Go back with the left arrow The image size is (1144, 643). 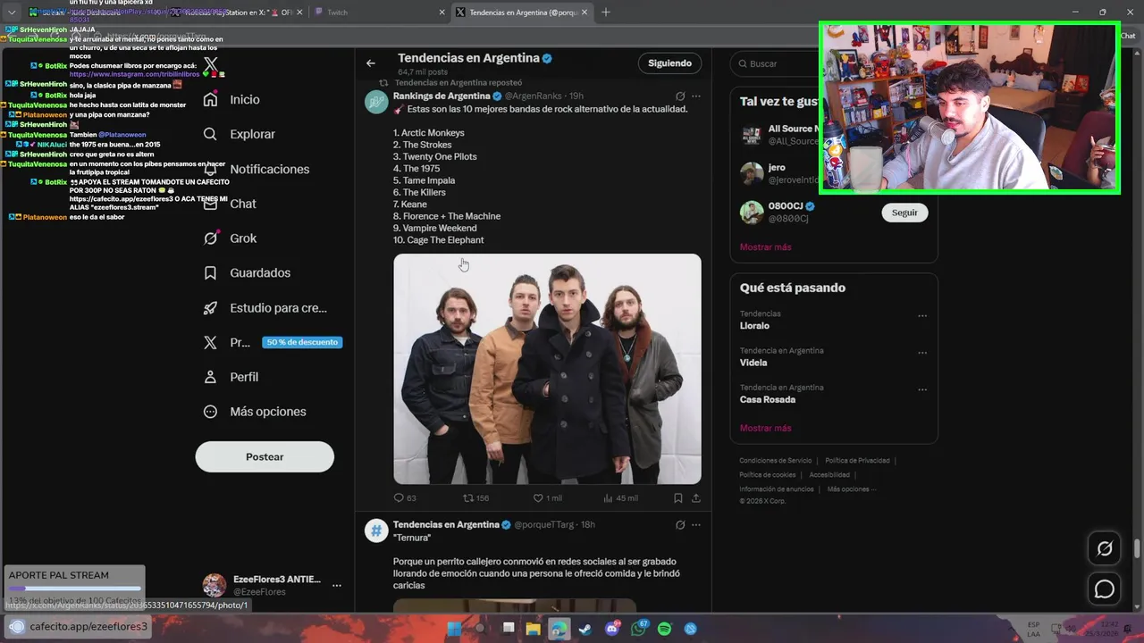tap(371, 63)
